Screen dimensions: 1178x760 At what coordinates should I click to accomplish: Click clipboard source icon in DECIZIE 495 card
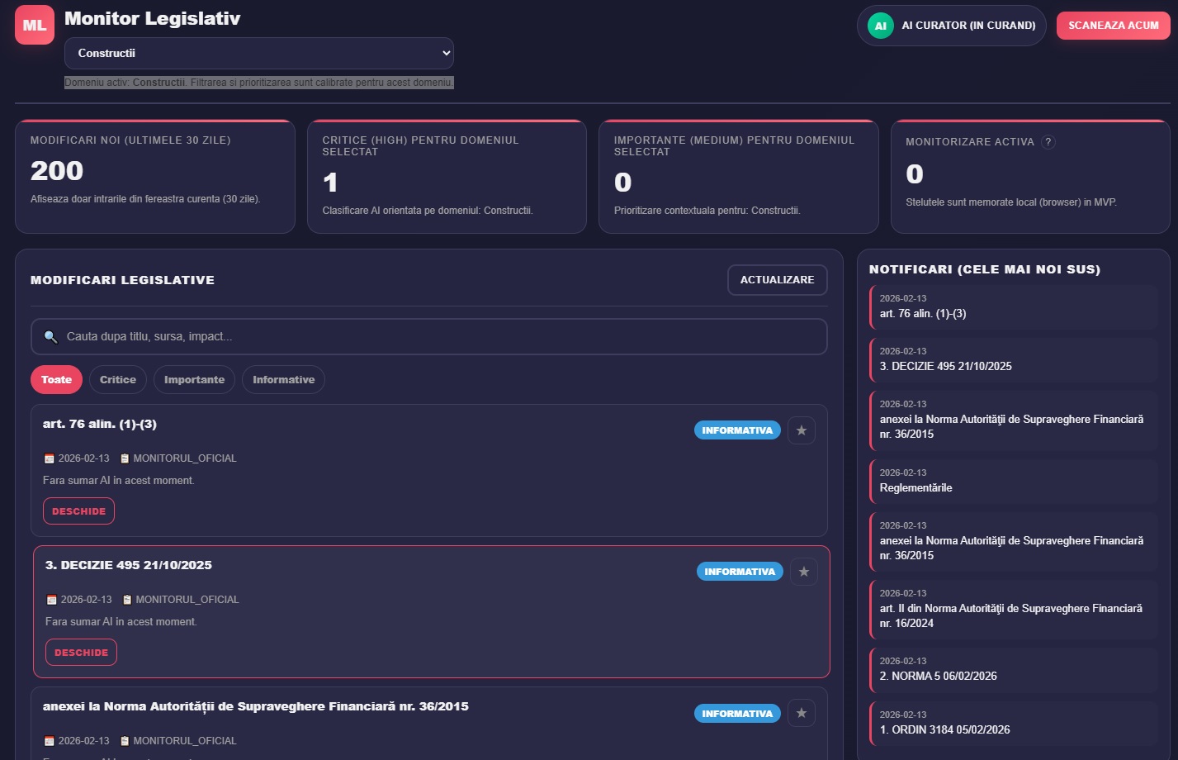(127, 600)
